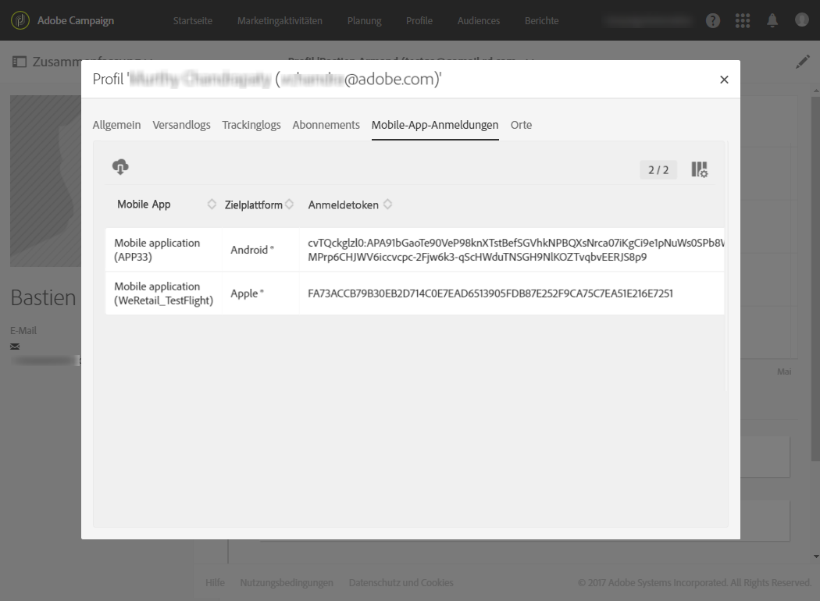Click the Bastien profile name
Image resolution: width=820 pixels, height=601 pixels.
pyautogui.click(x=44, y=297)
